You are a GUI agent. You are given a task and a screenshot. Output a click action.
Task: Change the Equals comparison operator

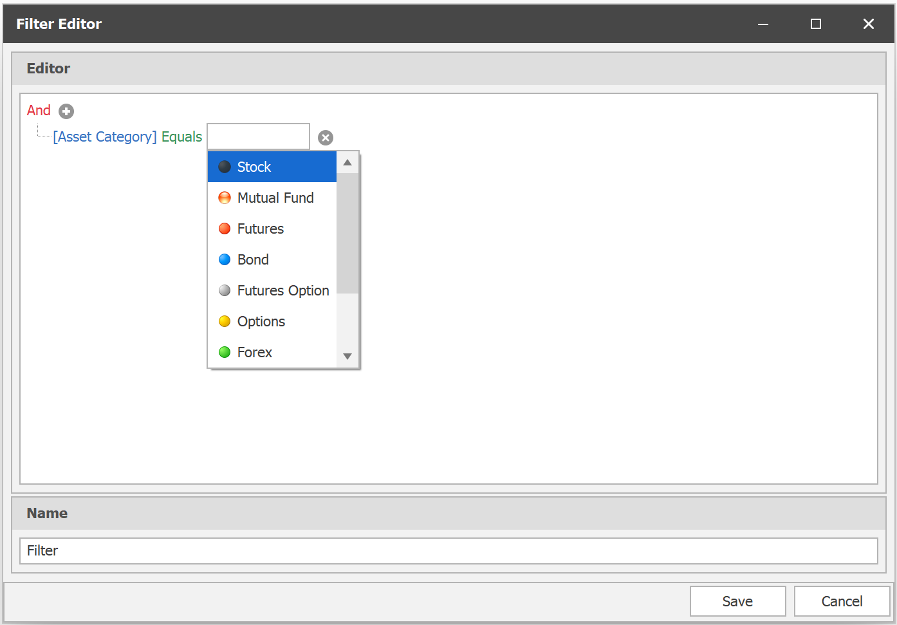[x=181, y=137]
